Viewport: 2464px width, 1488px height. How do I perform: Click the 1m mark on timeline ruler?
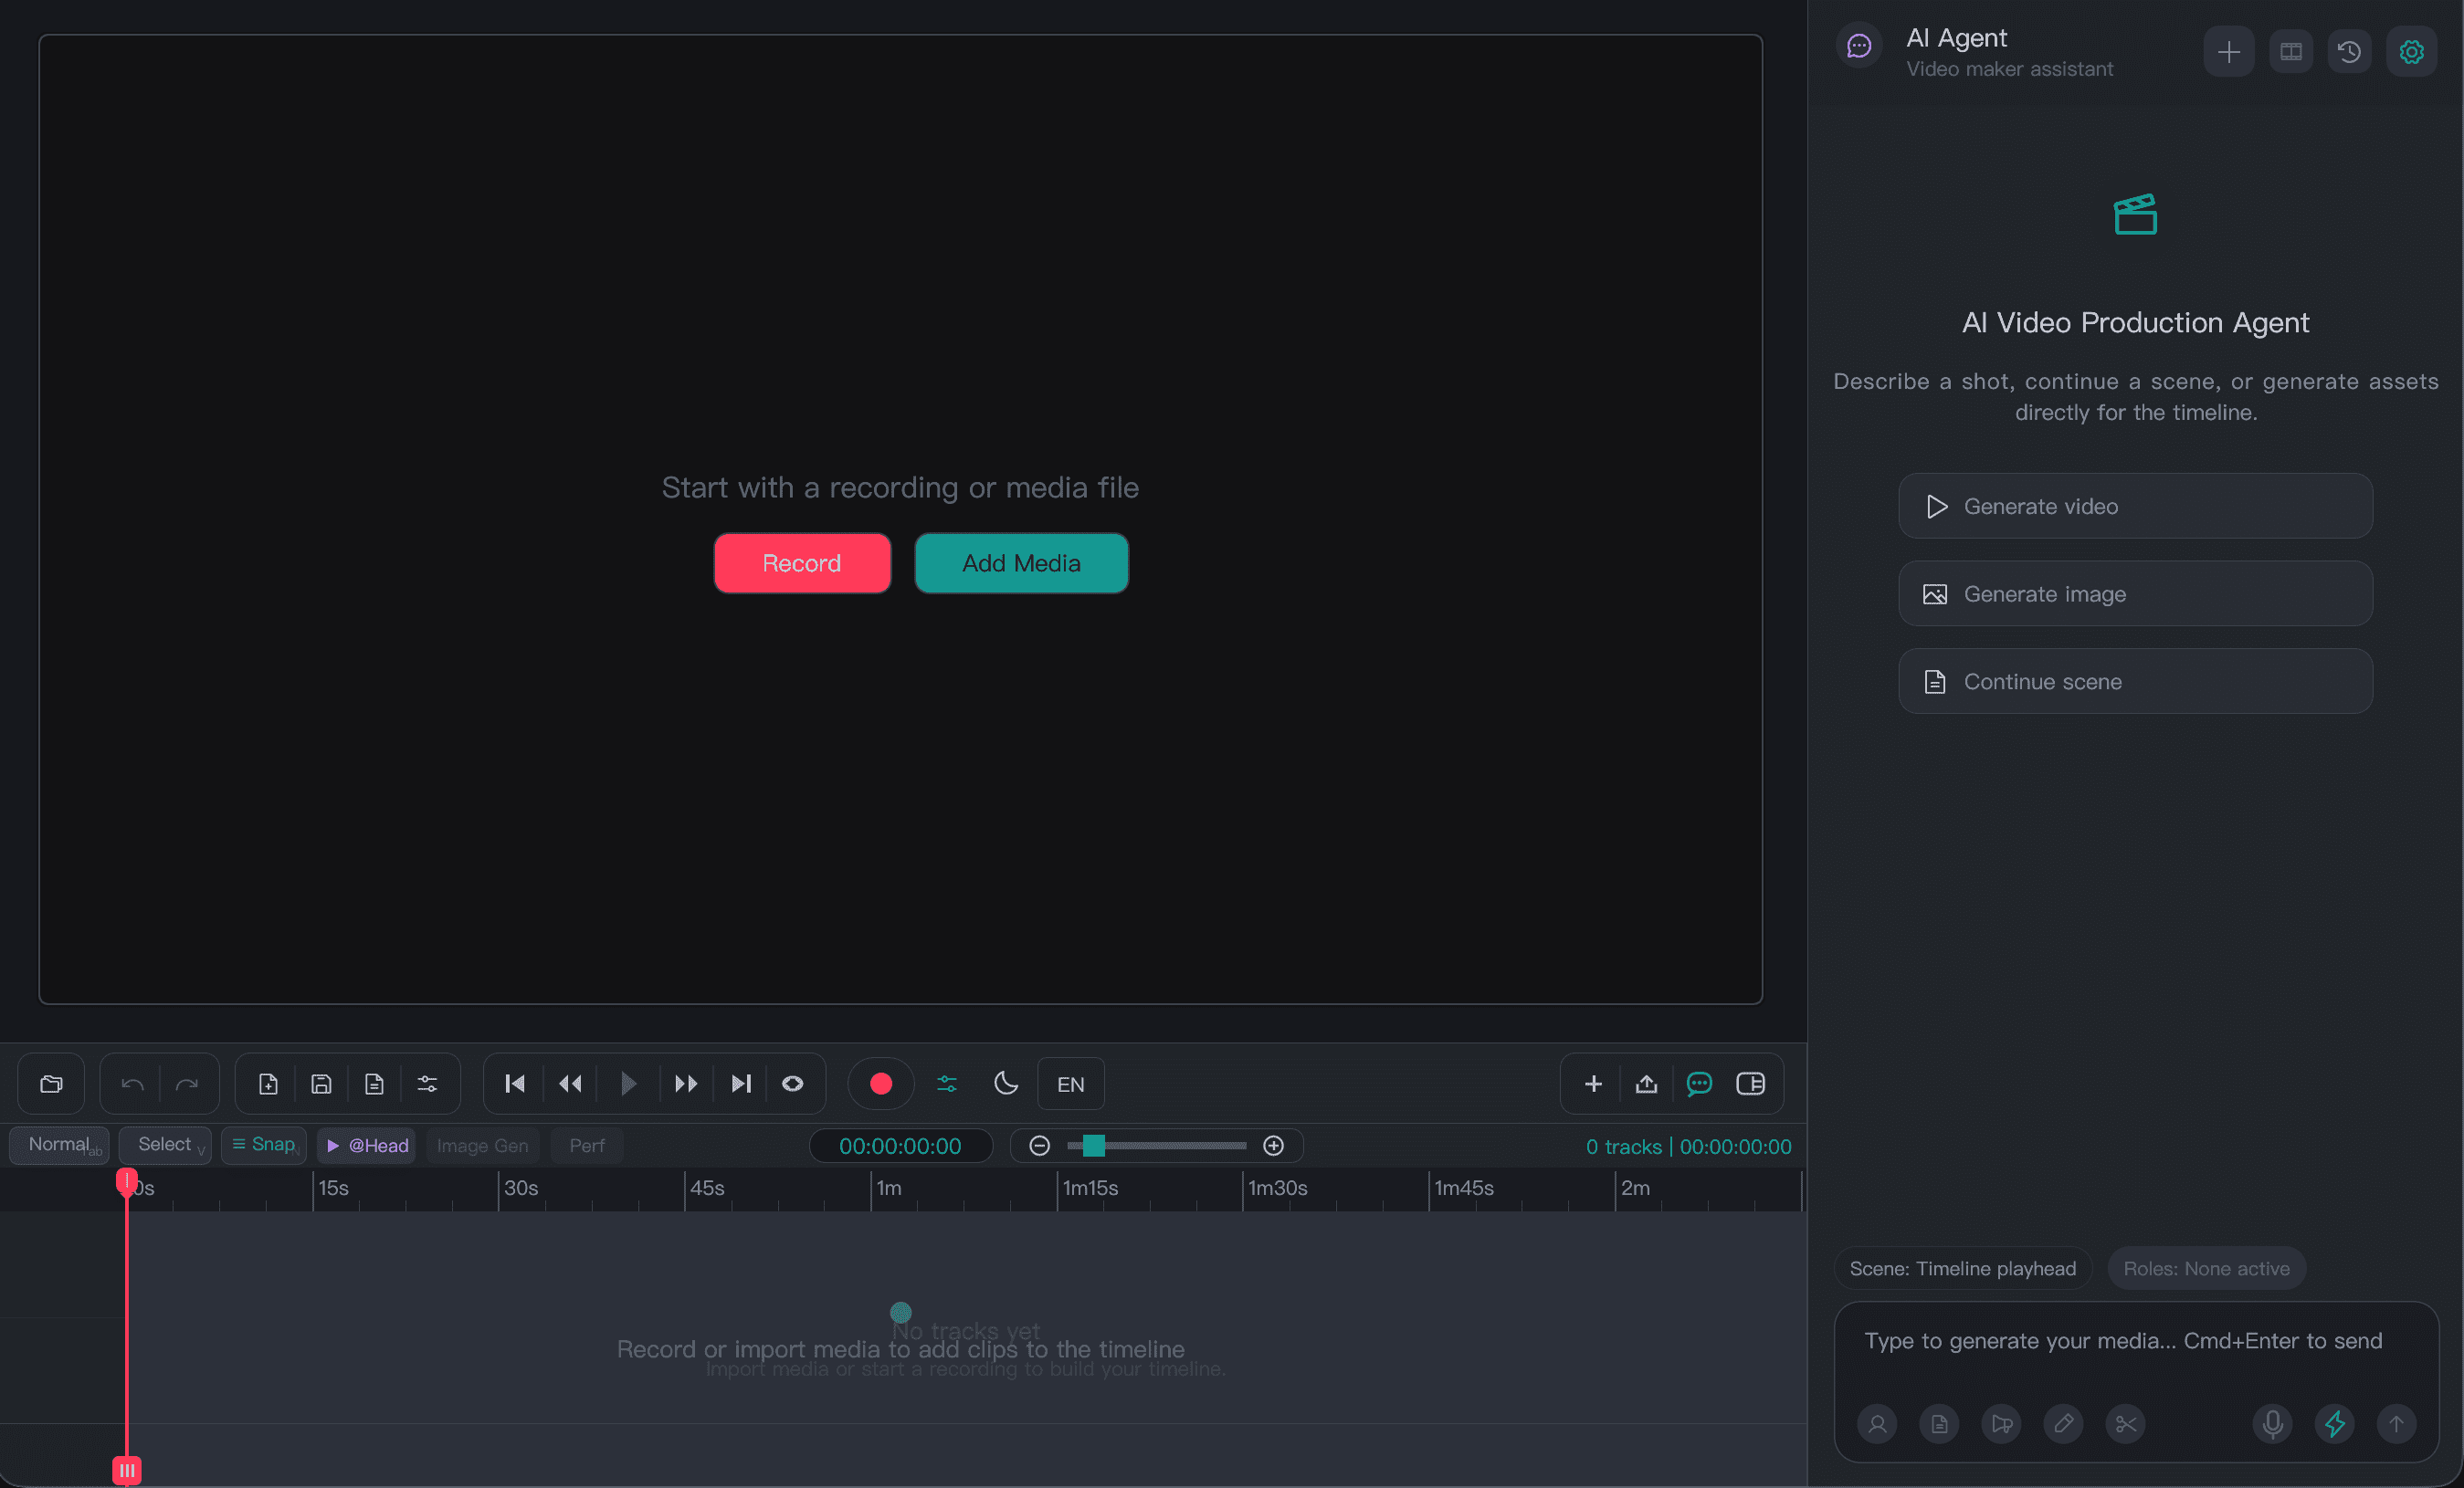point(889,1189)
